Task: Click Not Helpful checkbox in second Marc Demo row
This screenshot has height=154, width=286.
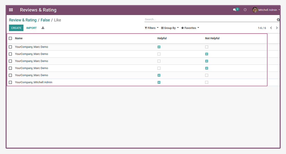Action: click(207, 54)
